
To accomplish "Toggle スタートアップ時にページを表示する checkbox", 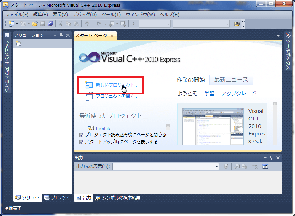I will [81, 142].
